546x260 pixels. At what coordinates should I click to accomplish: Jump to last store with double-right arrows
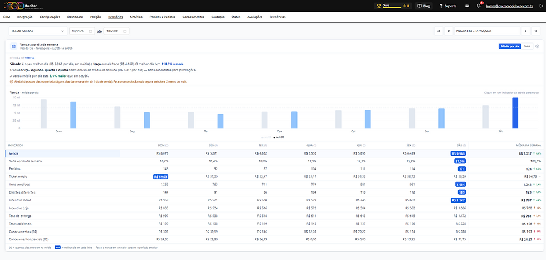pos(536,31)
